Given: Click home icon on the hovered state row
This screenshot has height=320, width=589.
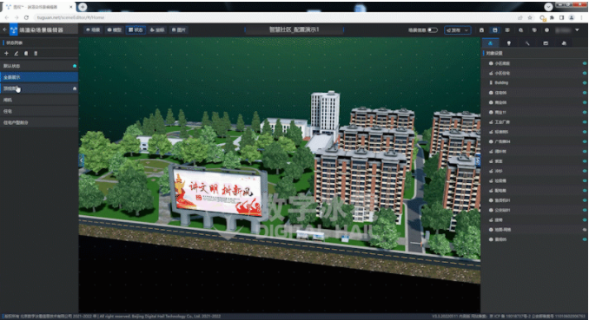Looking at the screenshot, I should 75,88.
